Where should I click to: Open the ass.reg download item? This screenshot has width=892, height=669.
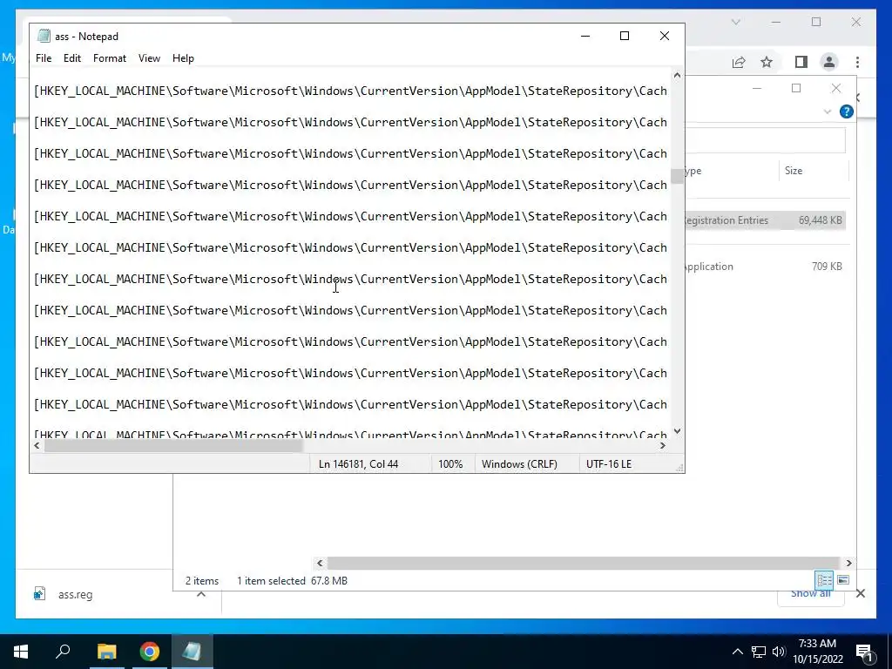75,594
